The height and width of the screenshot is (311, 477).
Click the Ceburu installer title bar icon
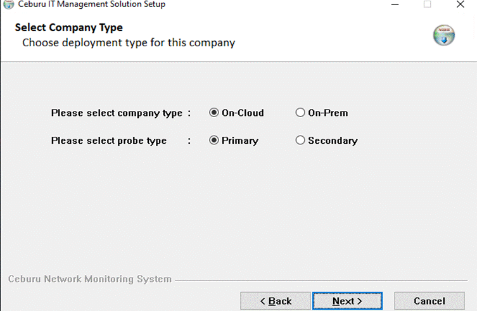coord(8,4)
